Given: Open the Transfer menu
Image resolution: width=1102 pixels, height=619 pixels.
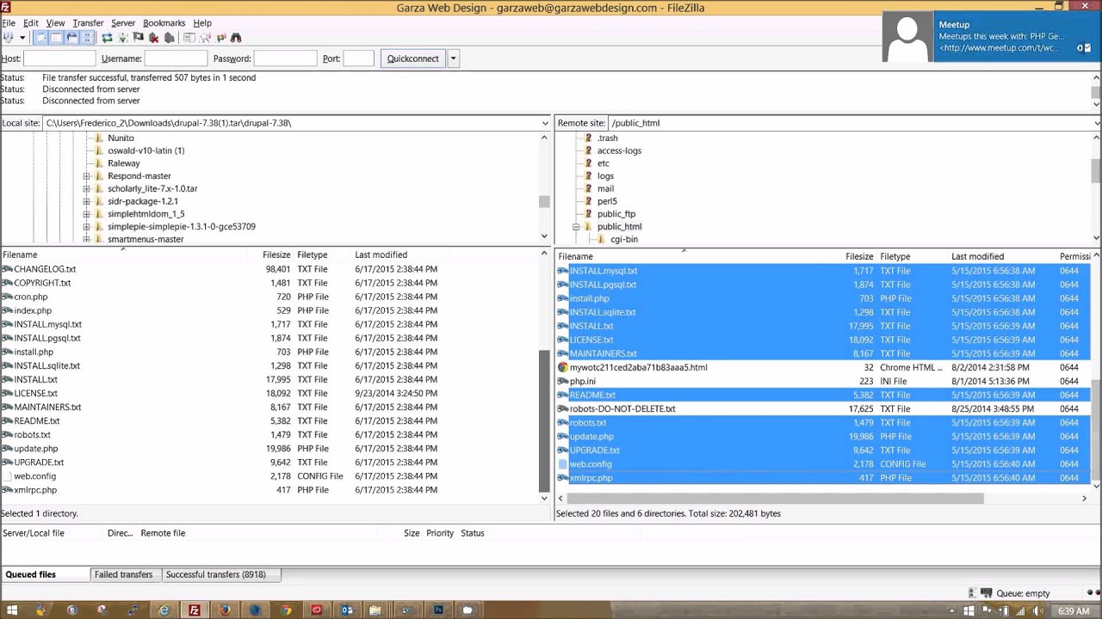Looking at the screenshot, I should click(88, 23).
